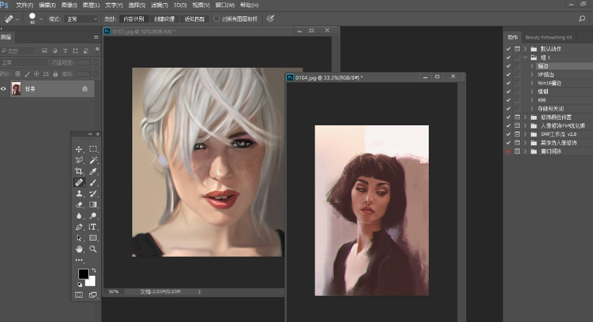This screenshot has width=593, height=322.
Task: Activate the Hand tool
Action: (x=79, y=249)
